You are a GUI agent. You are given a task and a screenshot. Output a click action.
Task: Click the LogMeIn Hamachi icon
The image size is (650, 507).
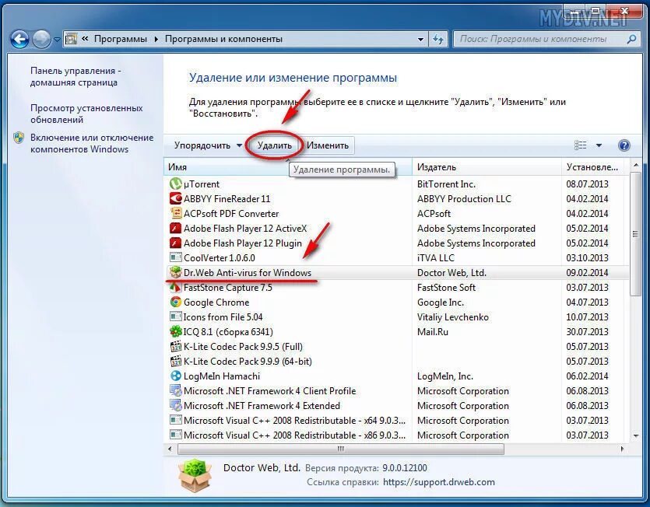click(176, 376)
